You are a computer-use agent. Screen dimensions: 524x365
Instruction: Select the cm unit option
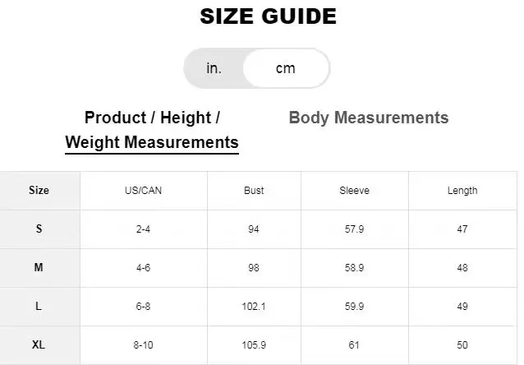tap(285, 68)
